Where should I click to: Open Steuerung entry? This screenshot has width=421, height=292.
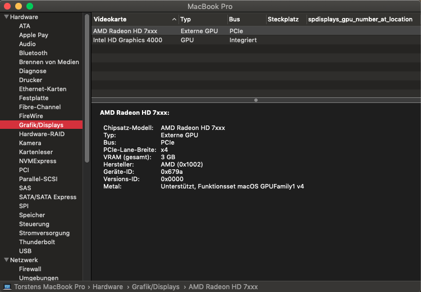click(34, 224)
